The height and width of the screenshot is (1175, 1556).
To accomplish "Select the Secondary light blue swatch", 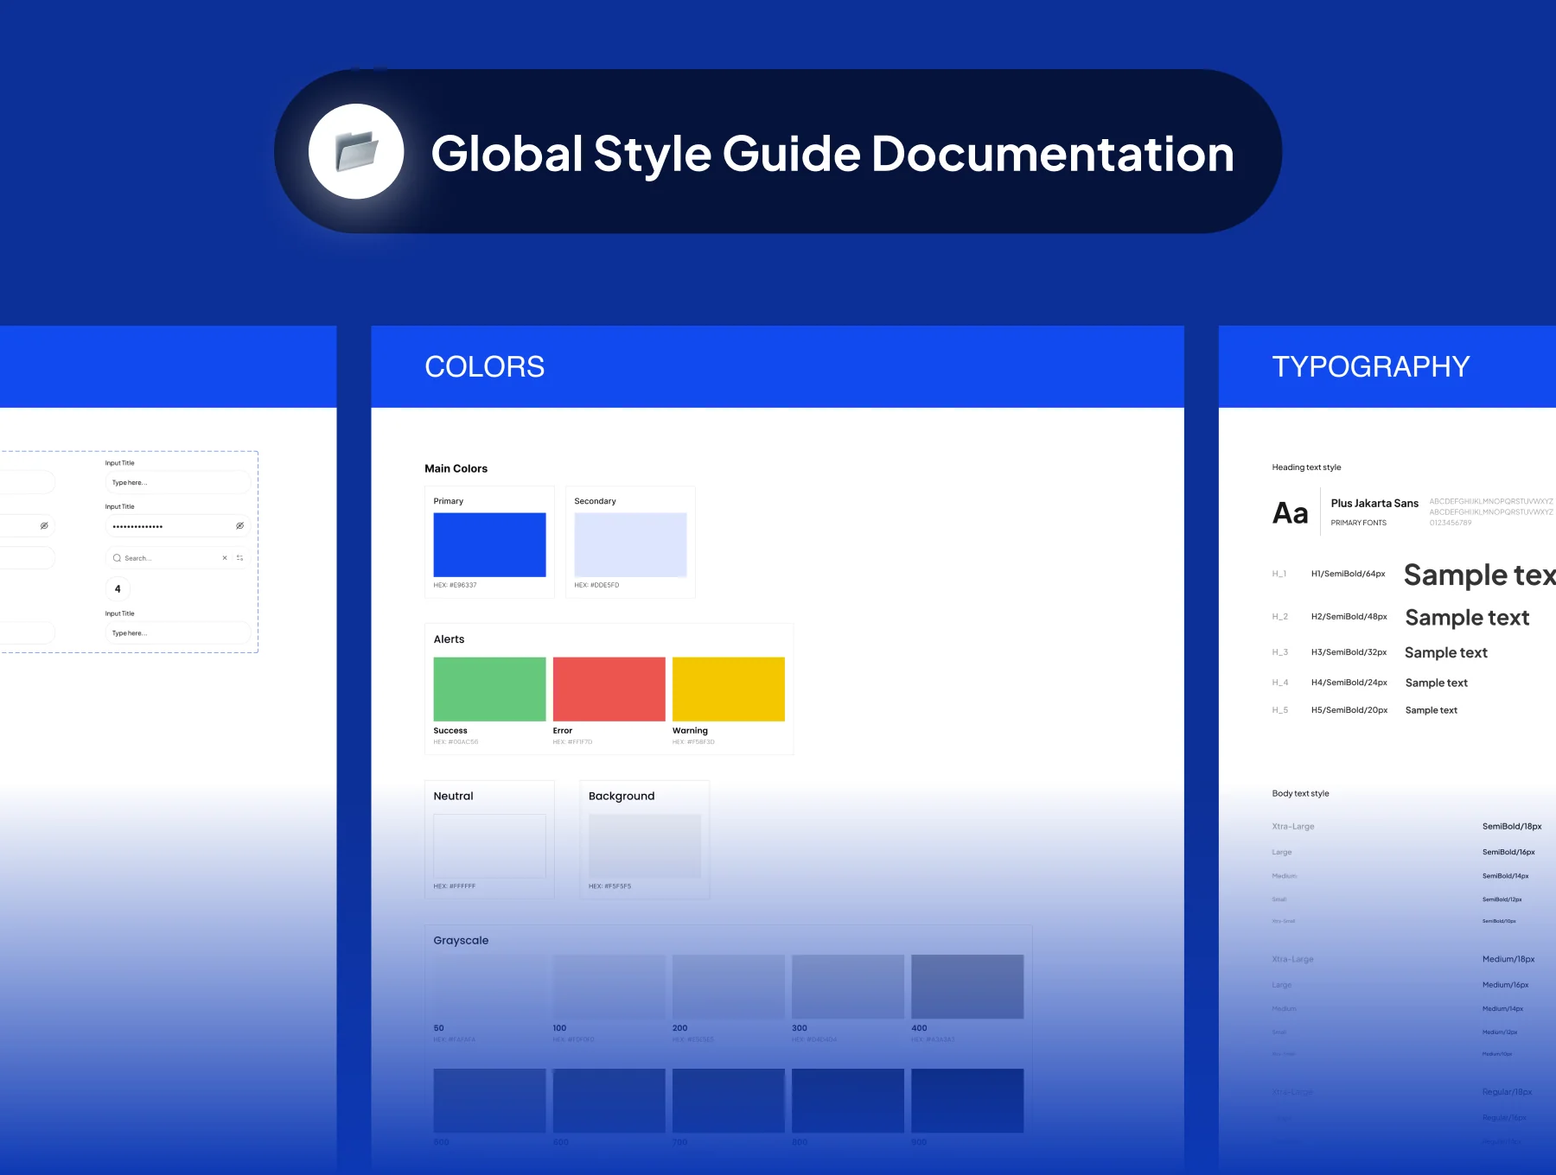I will point(630,544).
